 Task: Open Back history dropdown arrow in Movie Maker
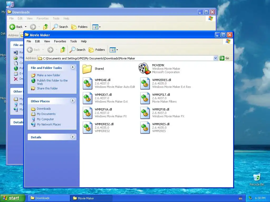click(x=43, y=50)
